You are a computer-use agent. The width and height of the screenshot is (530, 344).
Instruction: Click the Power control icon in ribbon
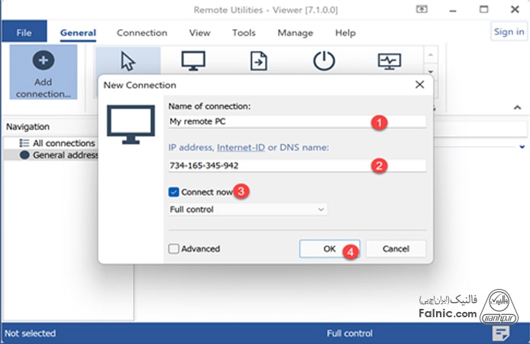tap(325, 60)
